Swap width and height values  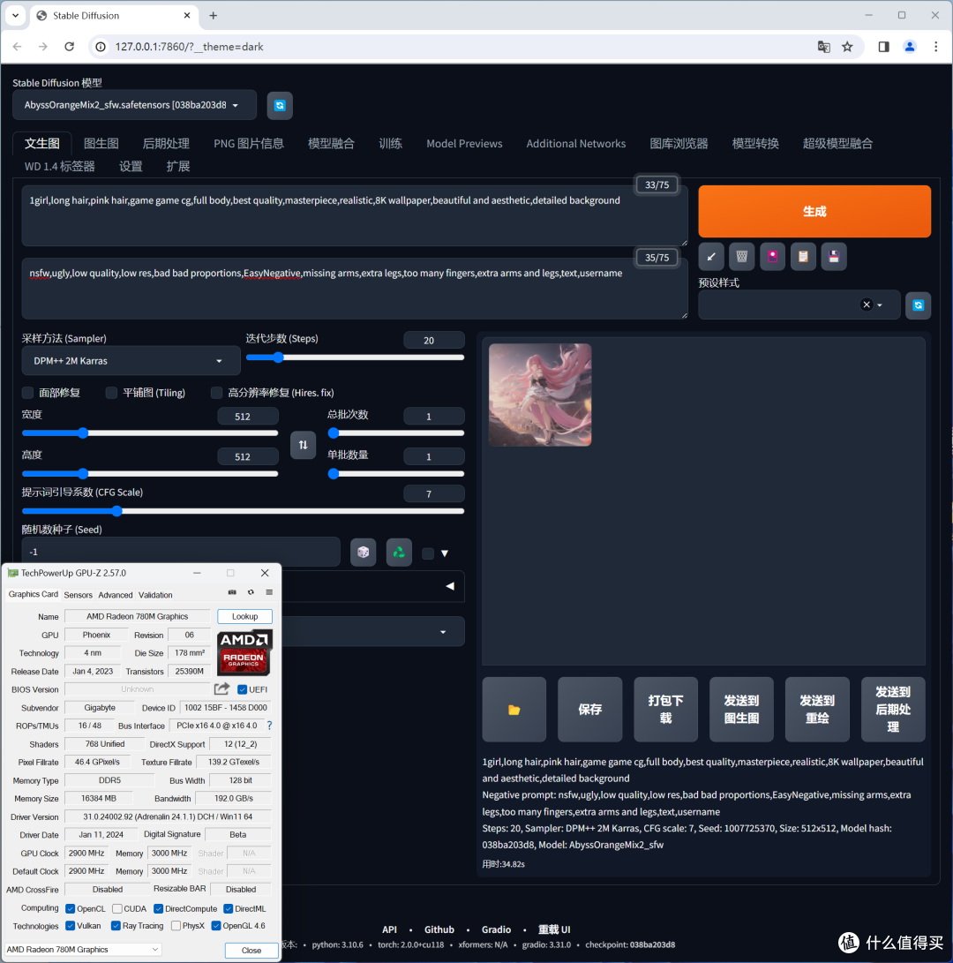303,445
